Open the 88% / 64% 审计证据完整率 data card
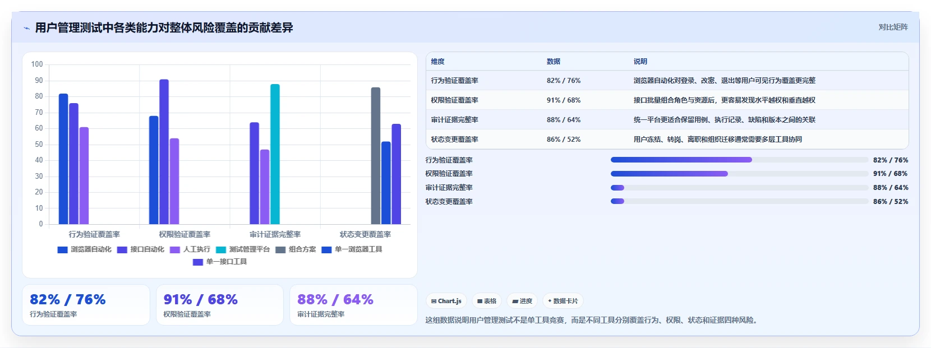Viewport: 931px width, 348px height. [353, 305]
